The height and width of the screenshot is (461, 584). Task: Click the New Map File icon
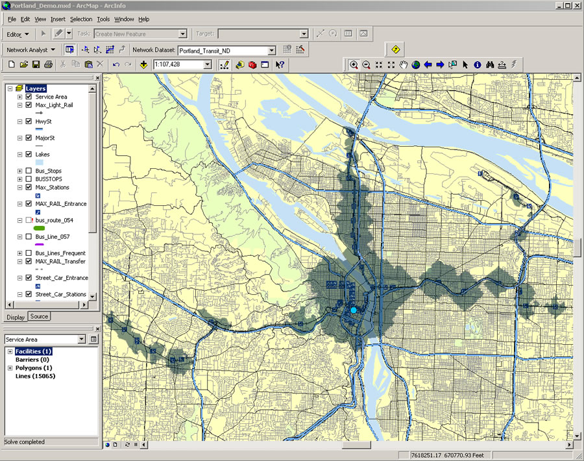coord(12,64)
